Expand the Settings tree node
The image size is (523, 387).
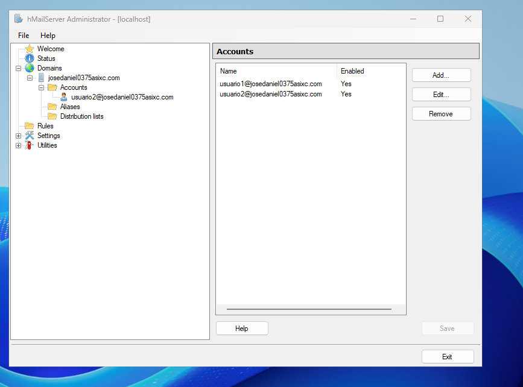[x=18, y=136]
